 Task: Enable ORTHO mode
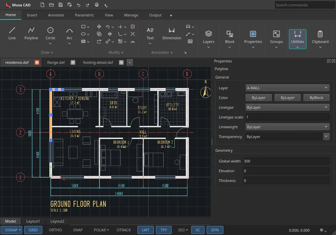coord(55,230)
